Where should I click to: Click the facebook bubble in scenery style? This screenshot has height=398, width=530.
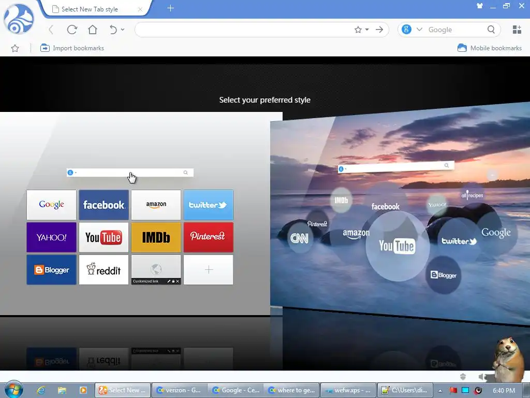pos(385,206)
